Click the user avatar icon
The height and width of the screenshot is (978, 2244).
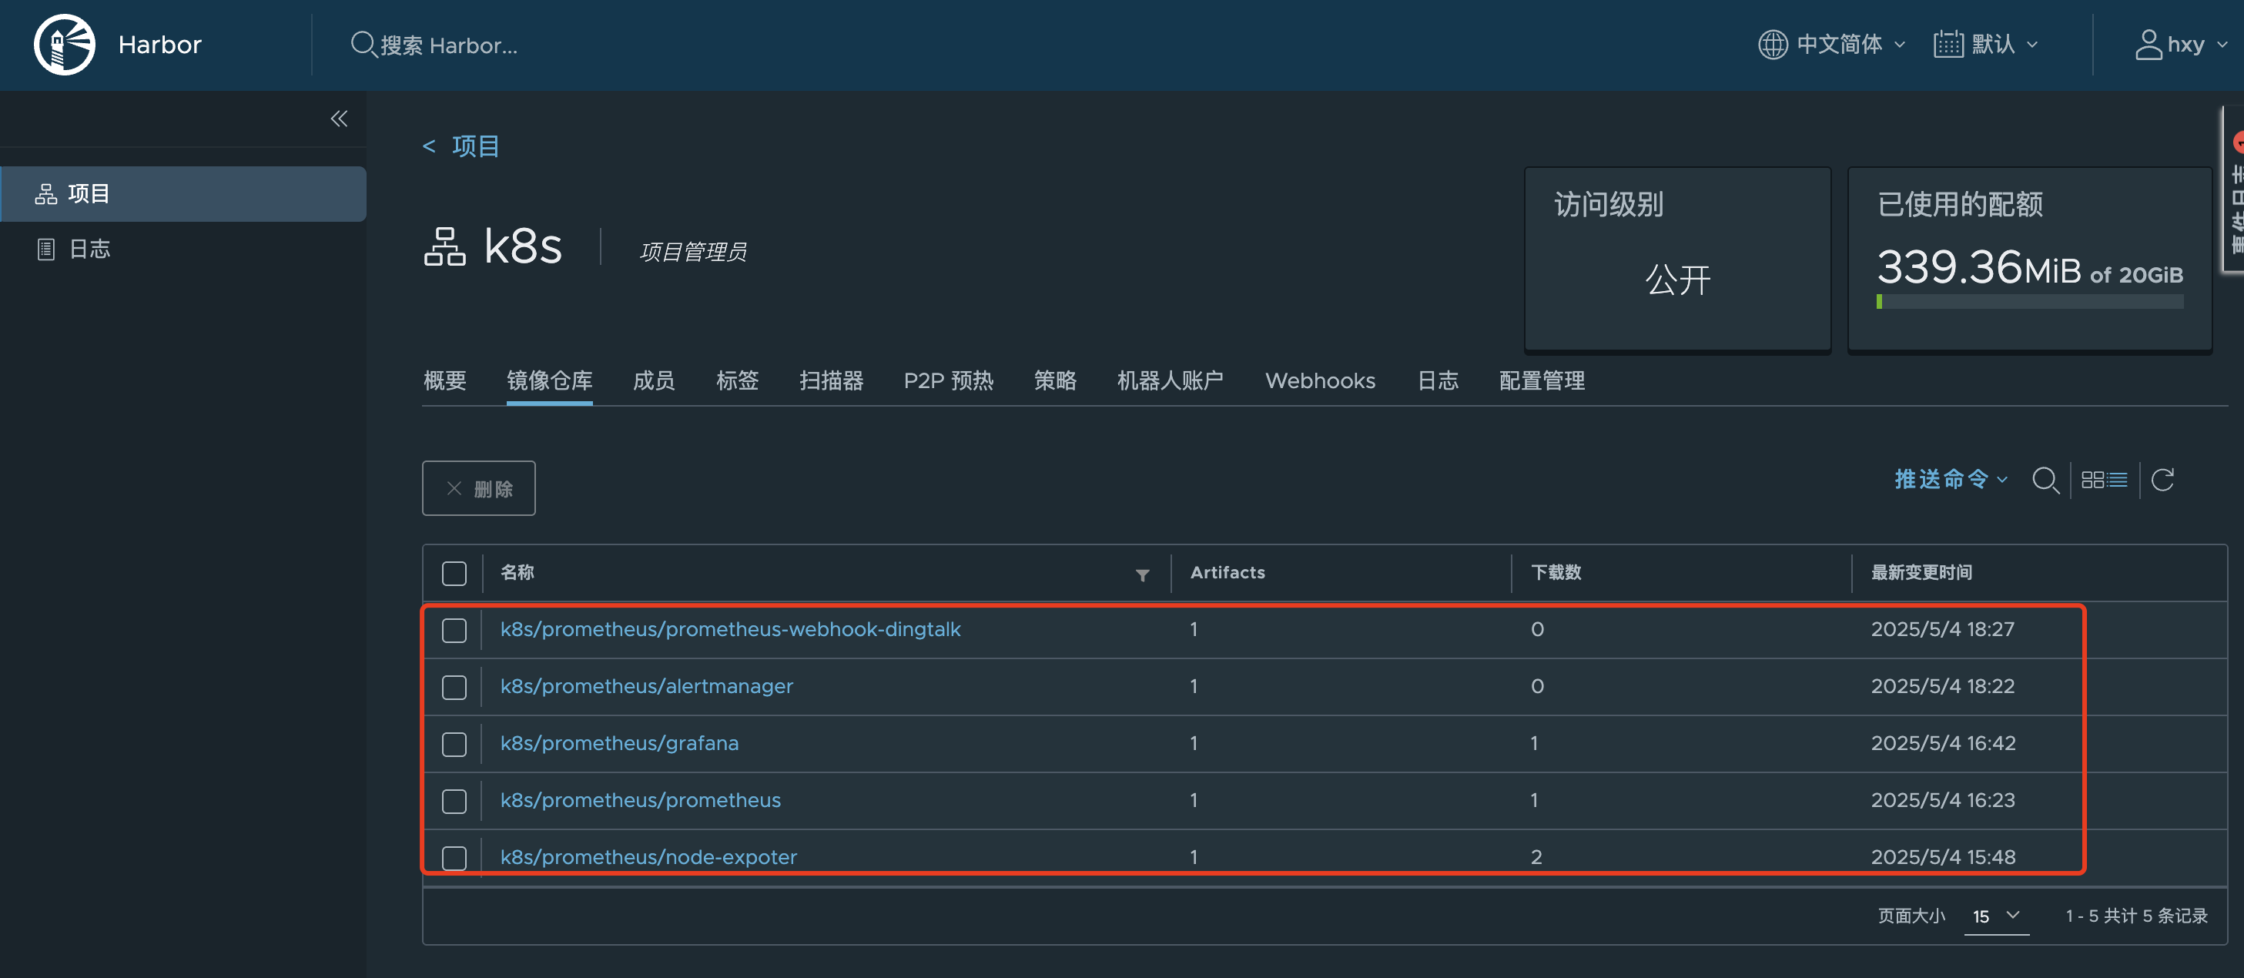click(2149, 45)
